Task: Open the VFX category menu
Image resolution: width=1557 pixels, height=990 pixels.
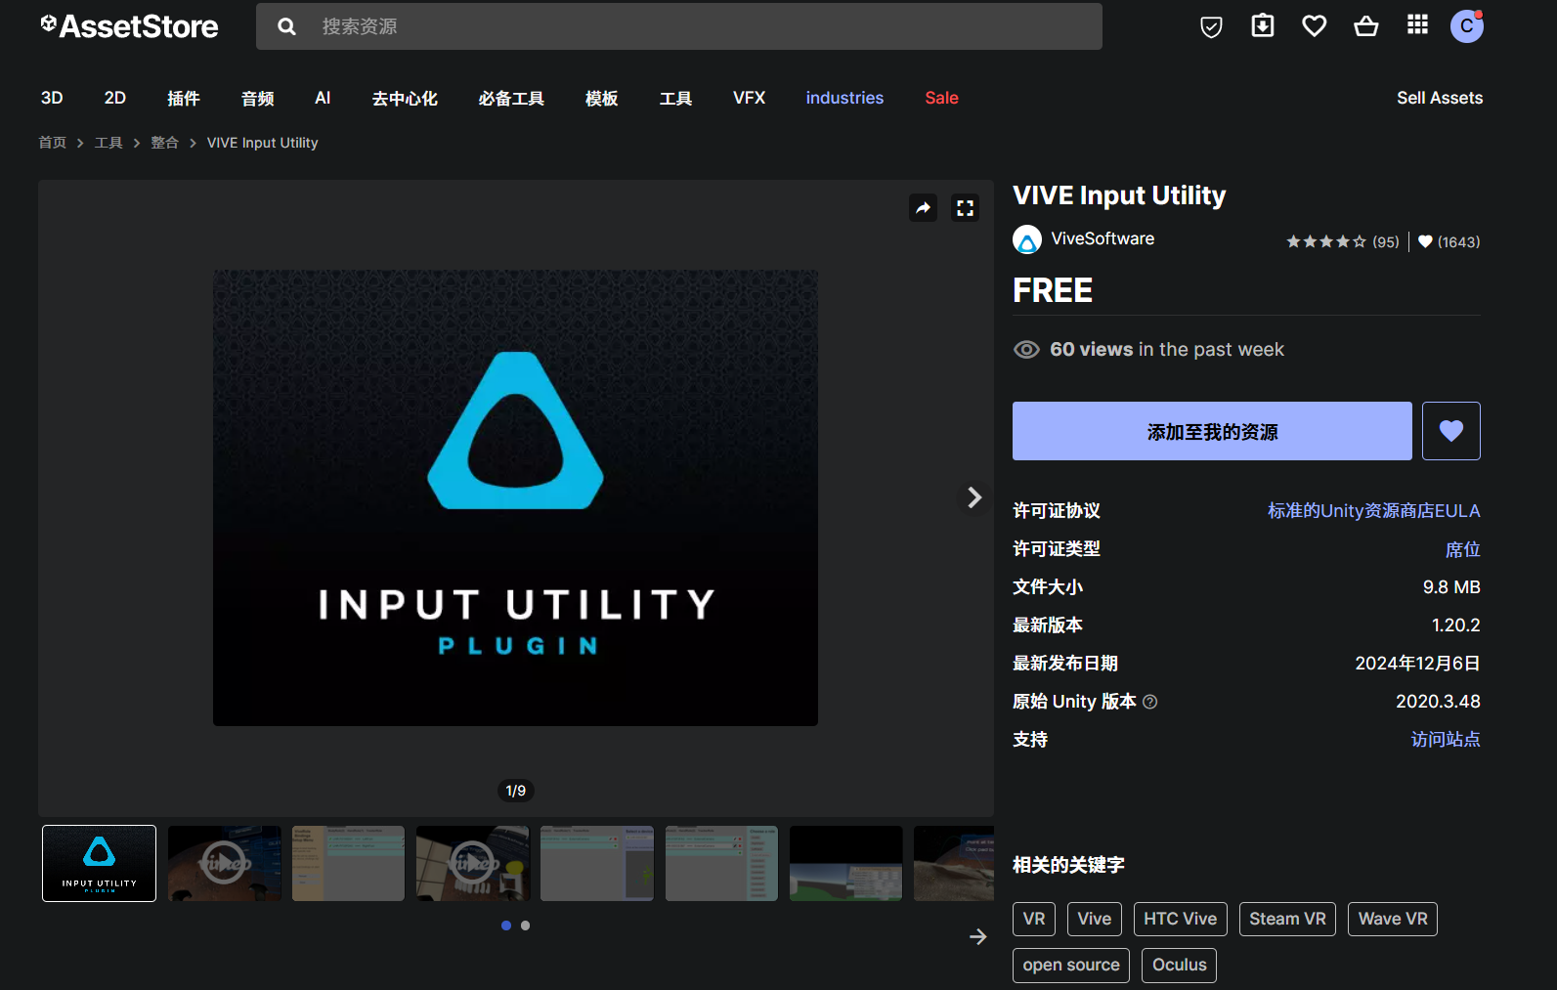Action: (750, 98)
